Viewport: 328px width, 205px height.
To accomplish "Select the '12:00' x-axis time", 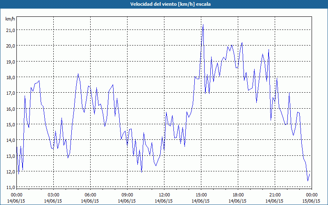I will (x=164, y=195).
